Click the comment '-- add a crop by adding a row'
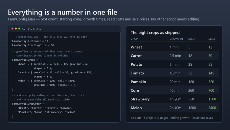Viewport: 230px width, 130px height. 48,95
